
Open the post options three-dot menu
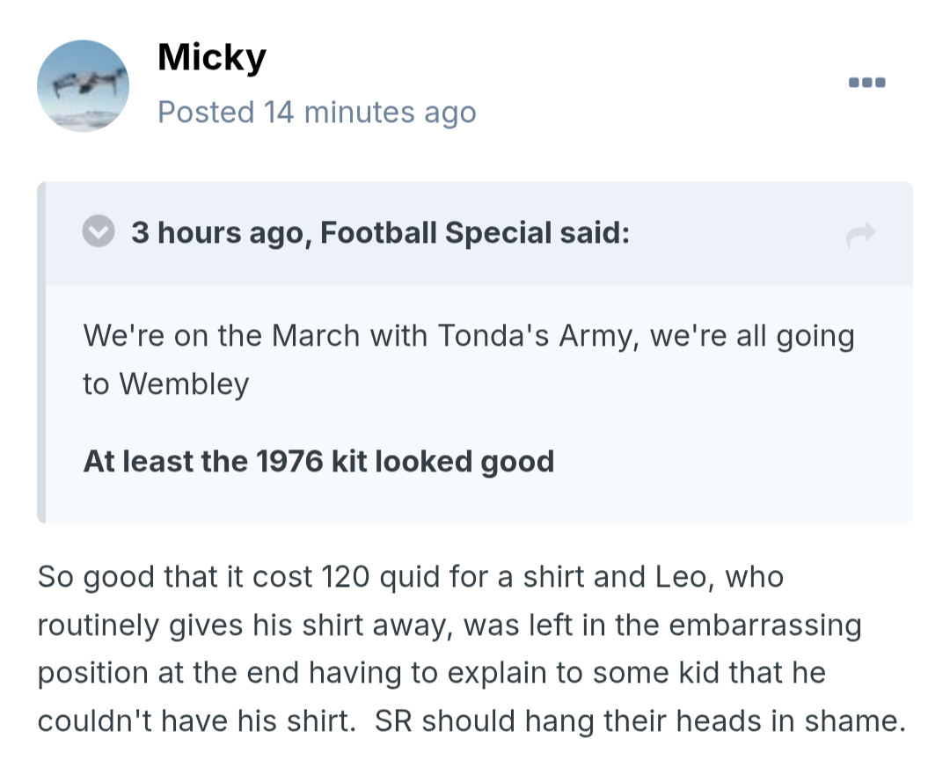(866, 84)
